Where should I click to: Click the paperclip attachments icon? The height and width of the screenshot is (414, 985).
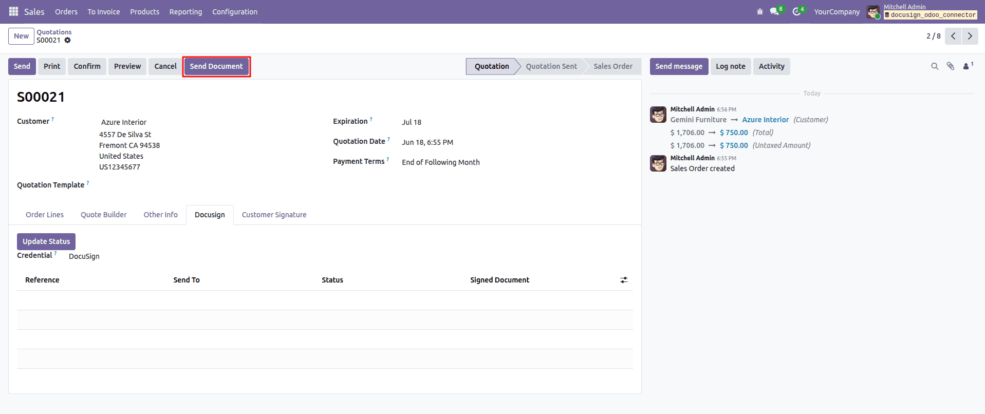point(951,66)
